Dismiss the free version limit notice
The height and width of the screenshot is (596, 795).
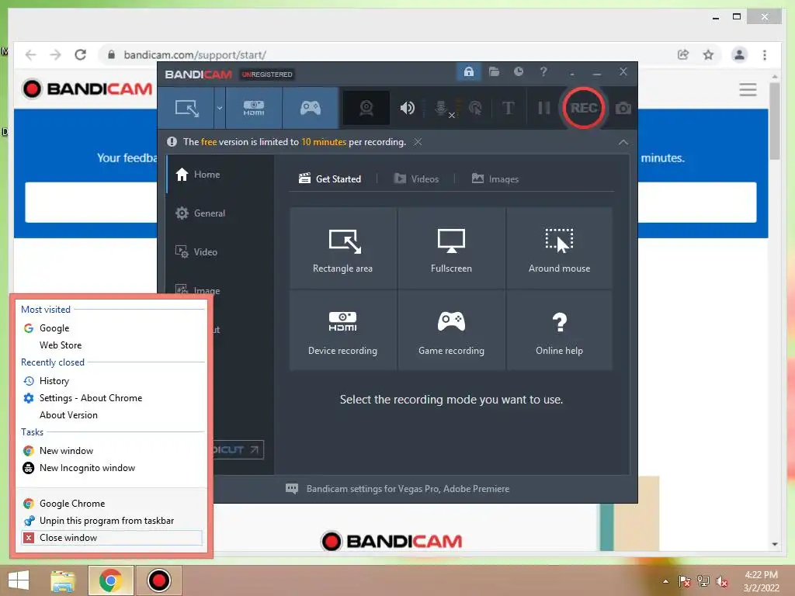click(x=418, y=142)
